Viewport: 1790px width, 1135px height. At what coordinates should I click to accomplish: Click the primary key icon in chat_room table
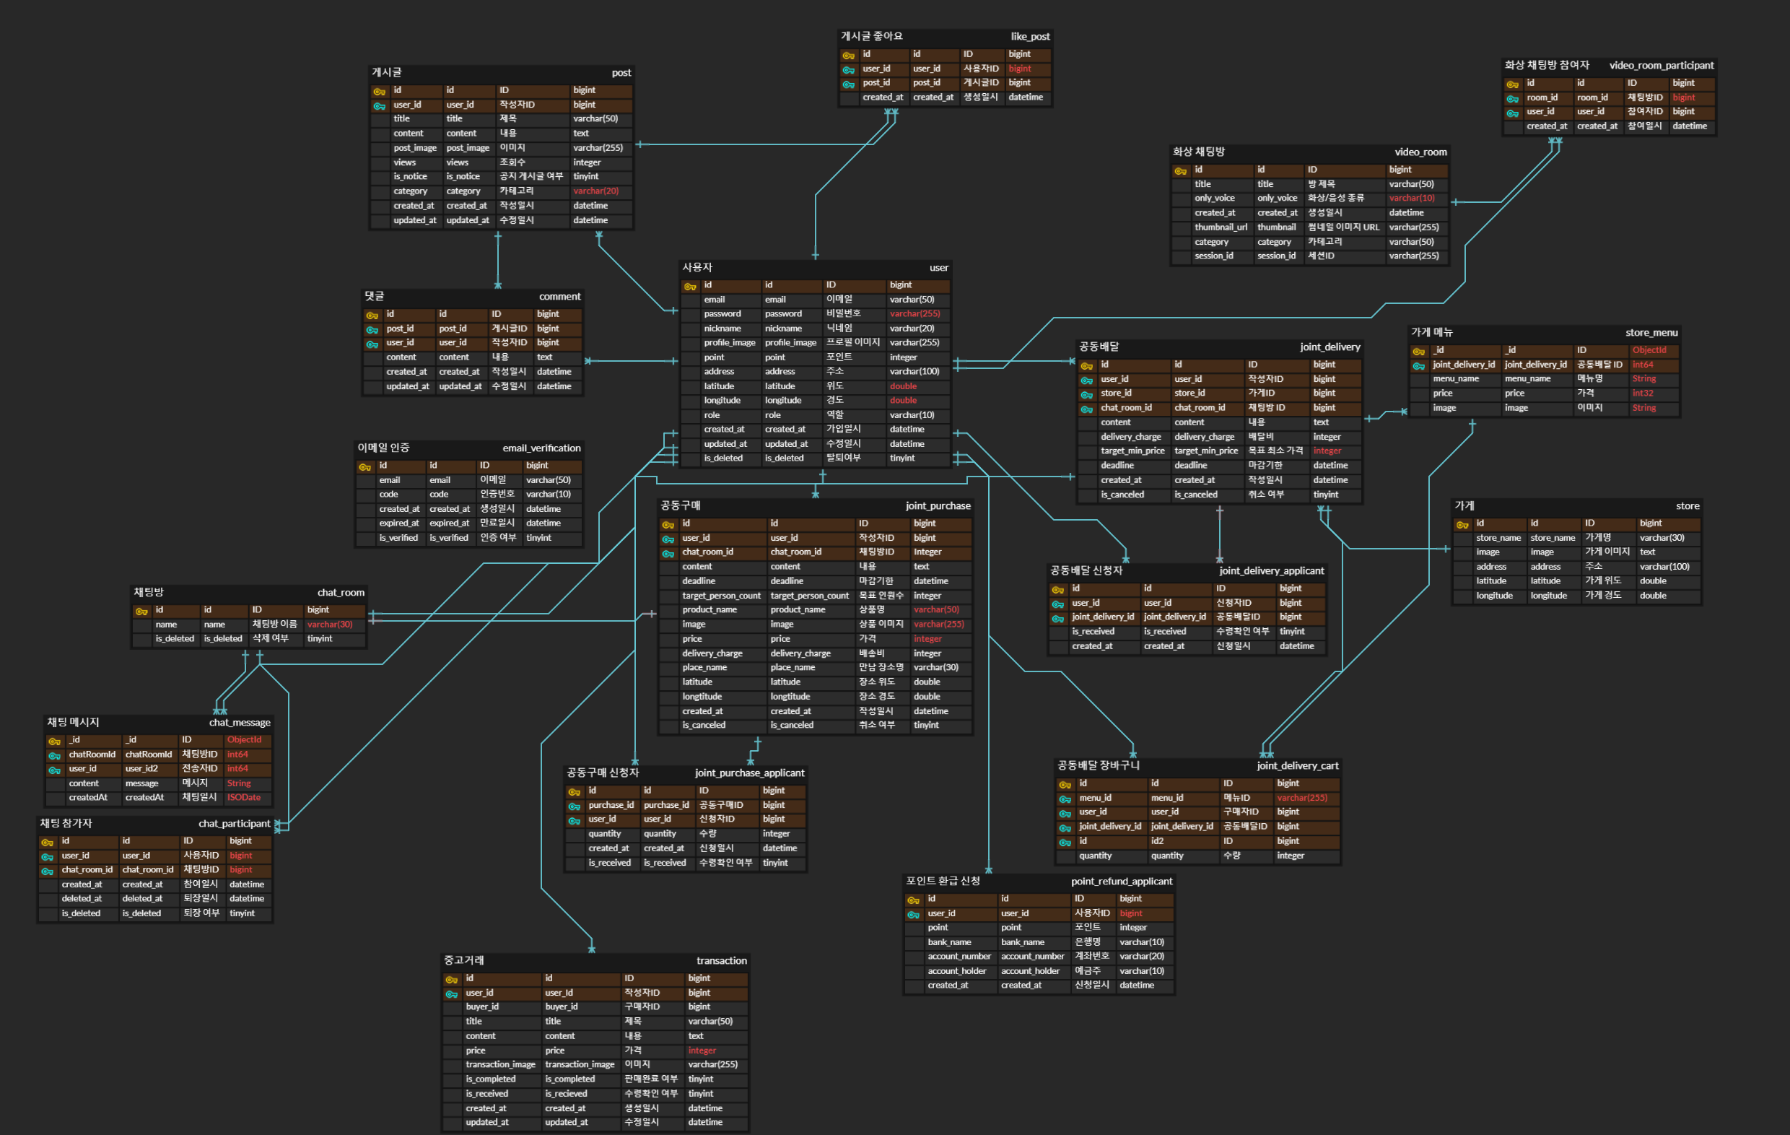[x=141, y=611]
